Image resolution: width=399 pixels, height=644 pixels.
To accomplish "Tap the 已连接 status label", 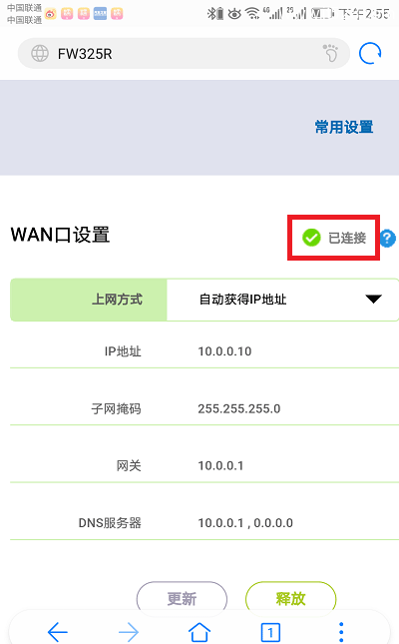I will point(347,238).
